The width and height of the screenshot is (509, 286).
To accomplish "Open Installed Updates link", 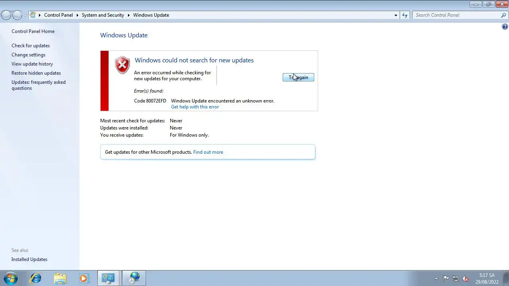I will tap(29, 259).
